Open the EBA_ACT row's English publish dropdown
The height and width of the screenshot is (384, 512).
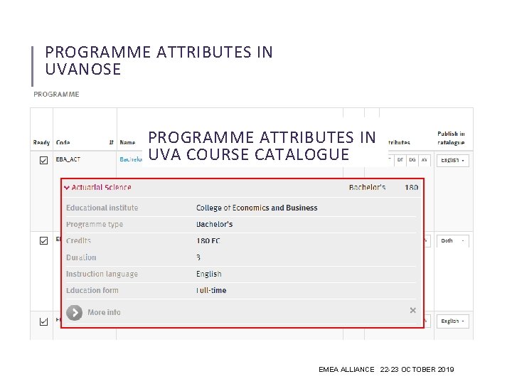pyautogui.click(x=452, y=161)
